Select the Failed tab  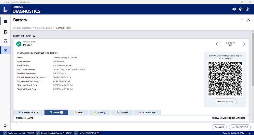point(79,112)
